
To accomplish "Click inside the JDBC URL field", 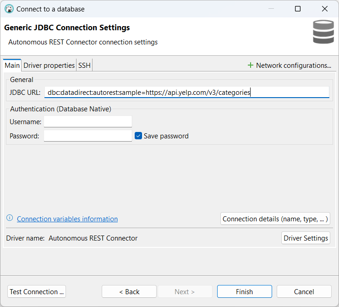I will 186,93.
